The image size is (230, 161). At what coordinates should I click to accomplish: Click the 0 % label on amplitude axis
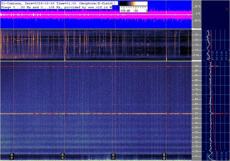point(198,13)
